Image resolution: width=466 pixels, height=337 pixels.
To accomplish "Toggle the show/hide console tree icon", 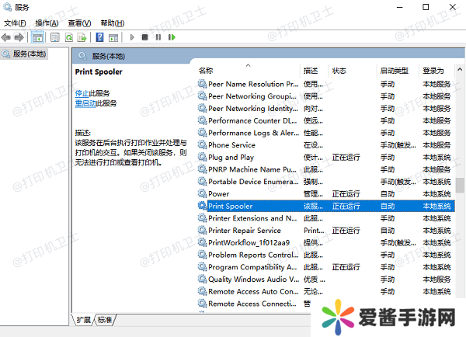I will (x=38, y=37).
